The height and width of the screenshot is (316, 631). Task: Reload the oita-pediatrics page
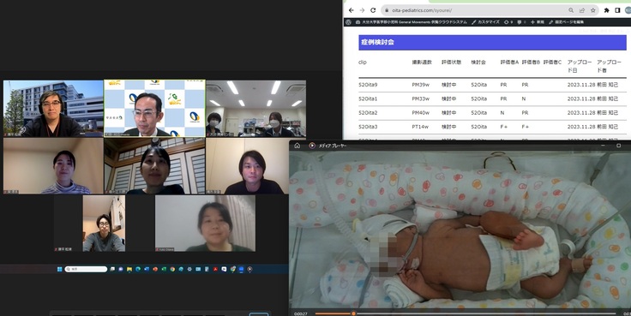click(373, 10)
